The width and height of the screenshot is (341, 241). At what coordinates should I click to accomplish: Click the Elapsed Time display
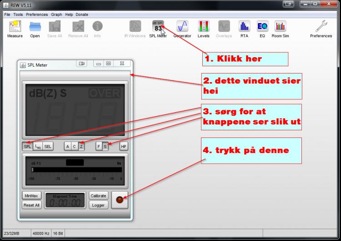[x=65, y=200]
